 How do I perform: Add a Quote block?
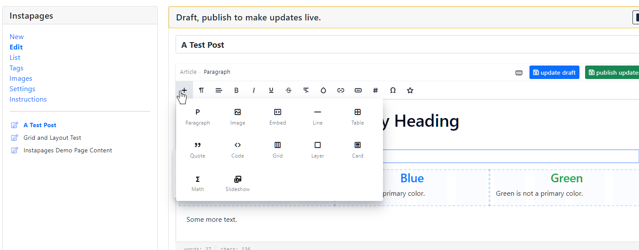[x=197, y=150]
